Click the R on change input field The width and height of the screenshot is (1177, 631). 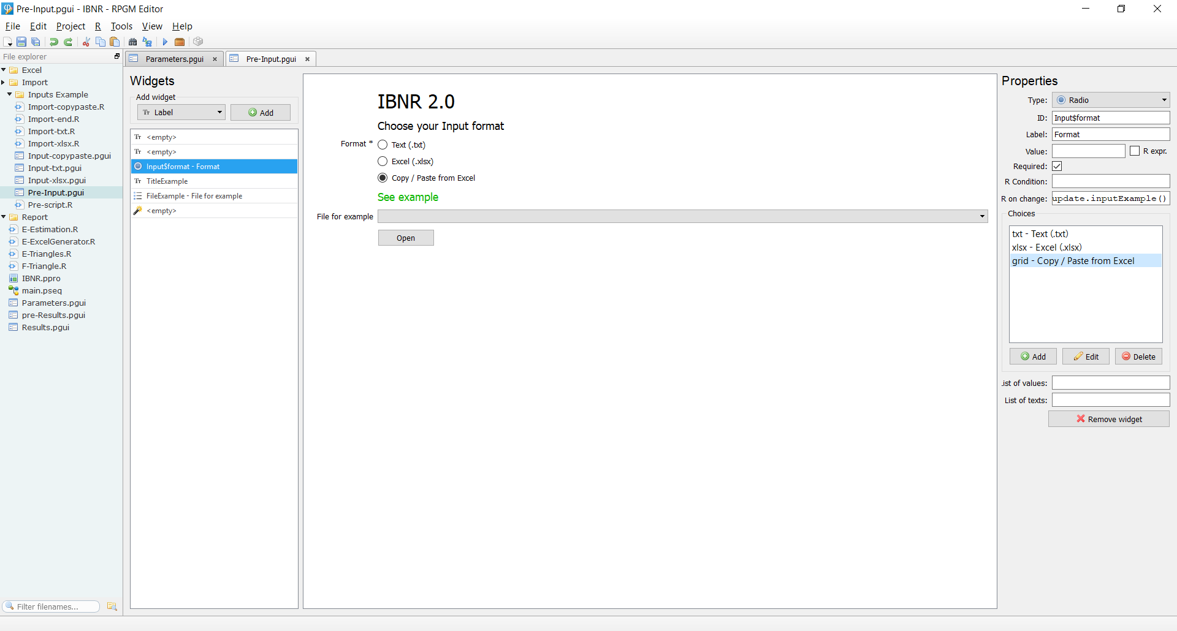click(1110, 198)
